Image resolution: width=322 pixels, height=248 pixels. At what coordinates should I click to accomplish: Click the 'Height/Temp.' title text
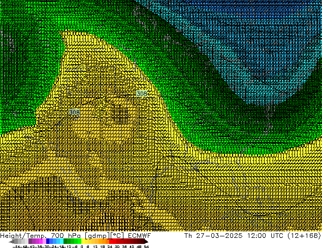pos(22,236)
